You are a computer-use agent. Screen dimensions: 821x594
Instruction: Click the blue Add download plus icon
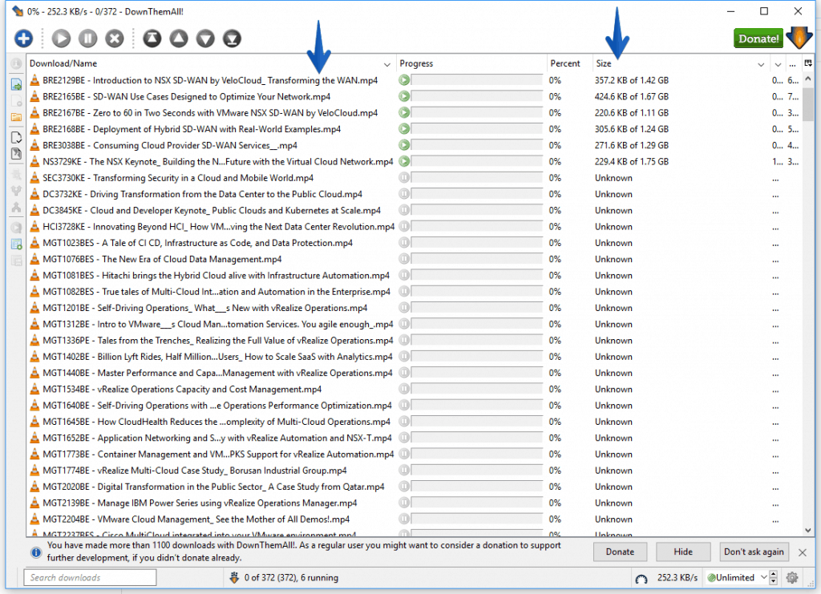click(22, 38)
